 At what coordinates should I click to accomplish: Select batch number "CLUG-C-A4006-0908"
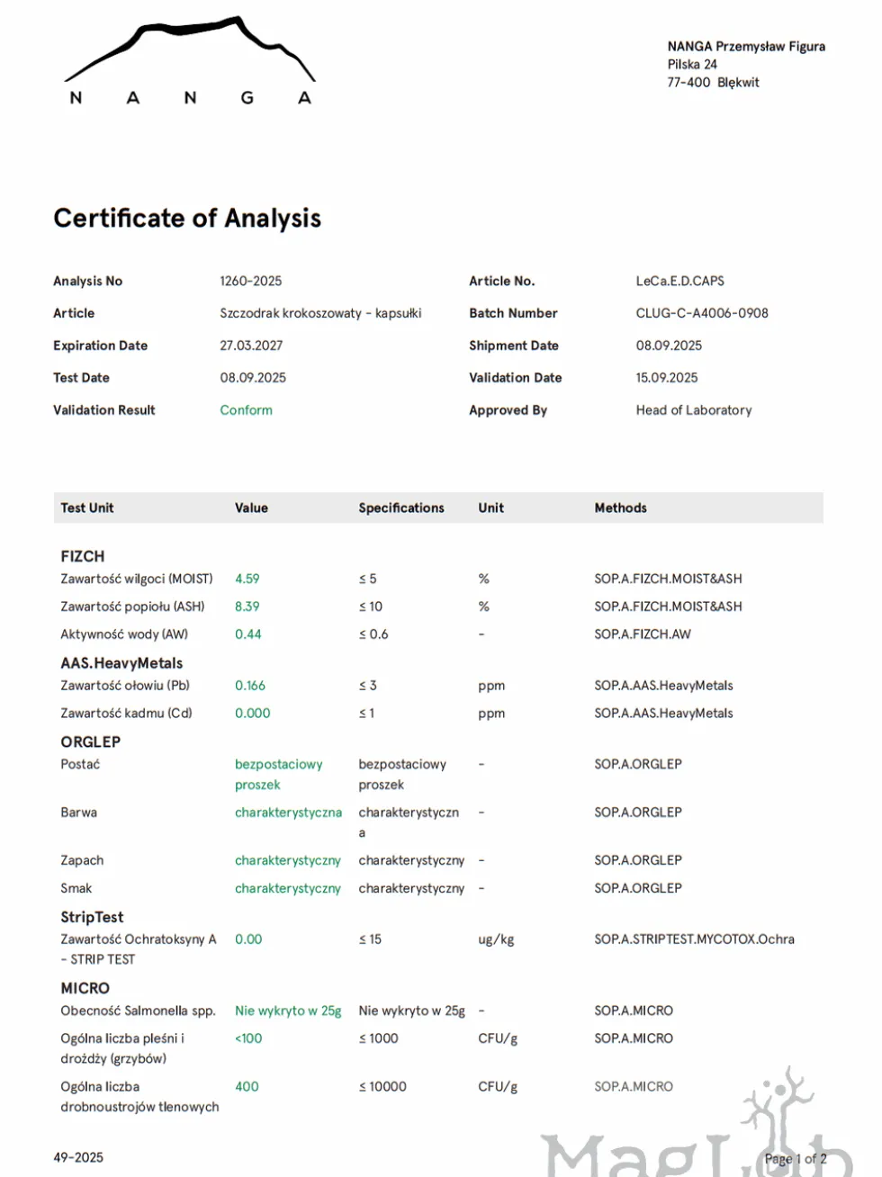pos(702,313)
